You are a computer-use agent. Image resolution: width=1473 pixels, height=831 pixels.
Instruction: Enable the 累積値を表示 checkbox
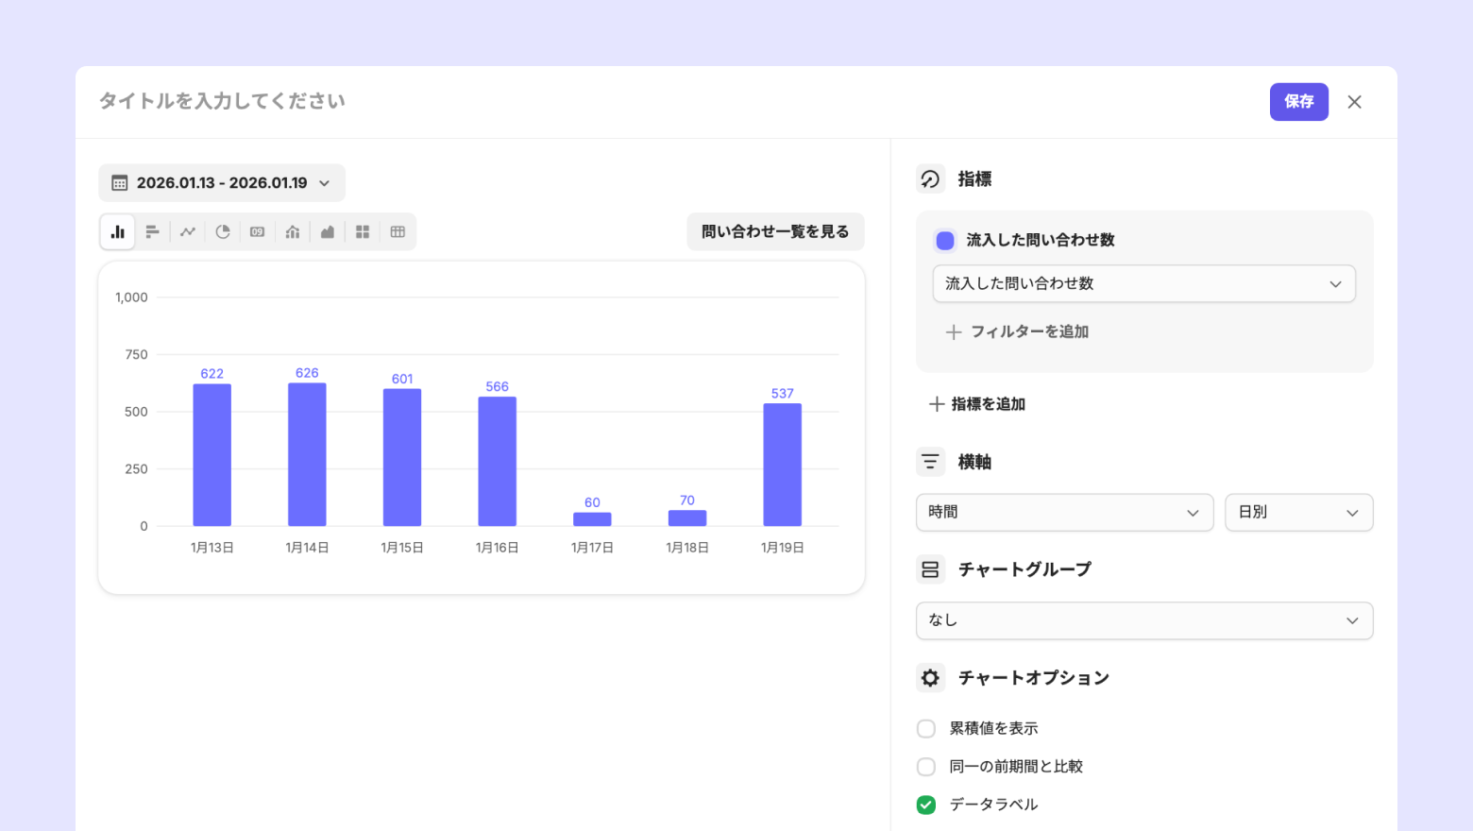pos(926,729)
